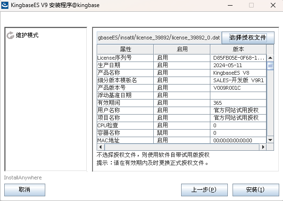Click the 取消 button
The height and width of the screenshot is (201, 283).
25,190
